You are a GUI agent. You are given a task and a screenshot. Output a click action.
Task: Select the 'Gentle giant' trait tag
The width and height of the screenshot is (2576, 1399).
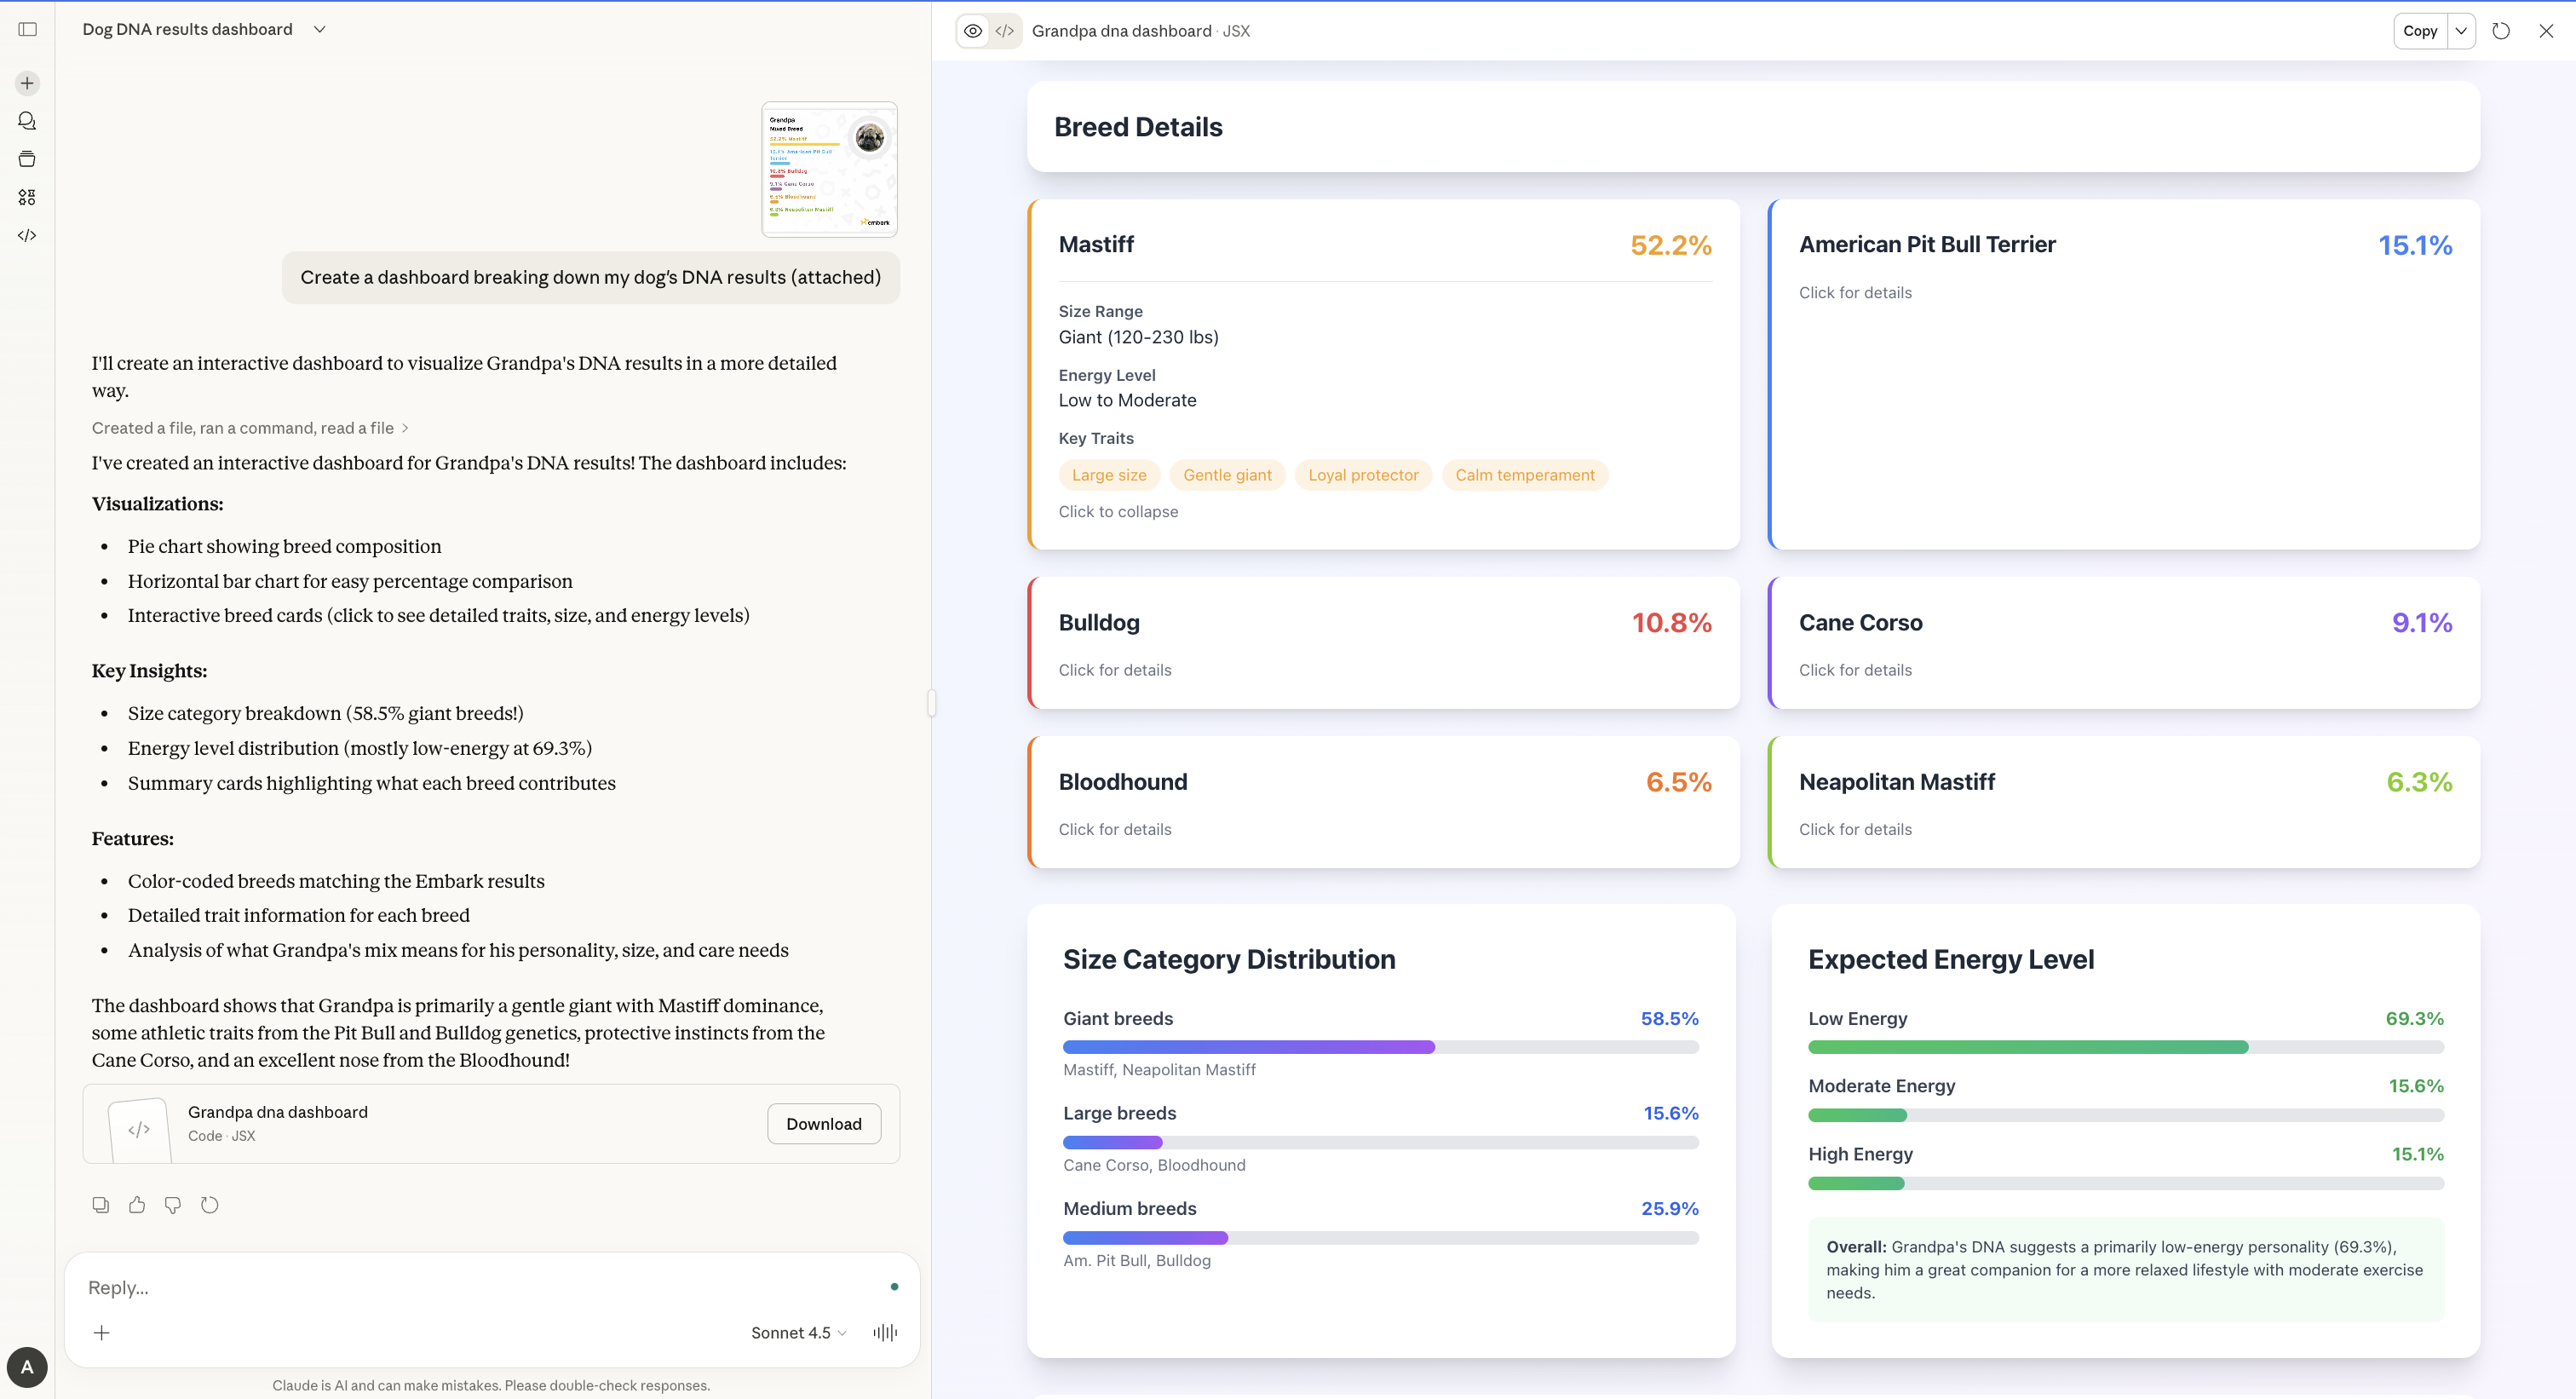(1227, 475)
